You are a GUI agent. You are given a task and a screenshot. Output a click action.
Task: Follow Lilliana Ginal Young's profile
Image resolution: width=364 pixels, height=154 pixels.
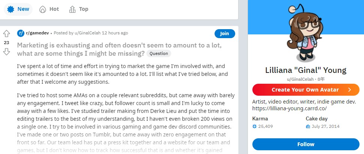tap(306, 144)
